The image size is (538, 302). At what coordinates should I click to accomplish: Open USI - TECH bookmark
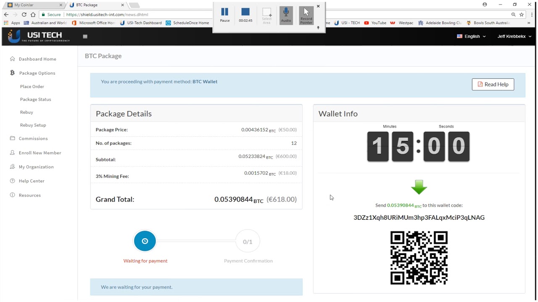pos(347,23)
